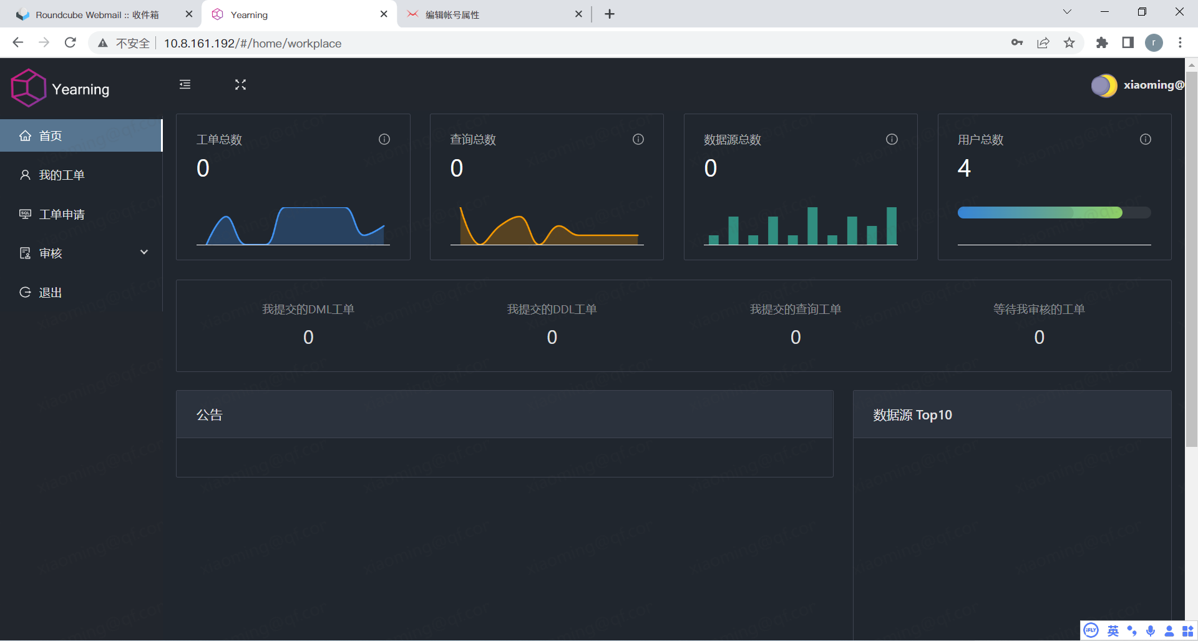The image size is (1198, 641).
Task: Click the home icon beside 首页
Action: (25, 135)
